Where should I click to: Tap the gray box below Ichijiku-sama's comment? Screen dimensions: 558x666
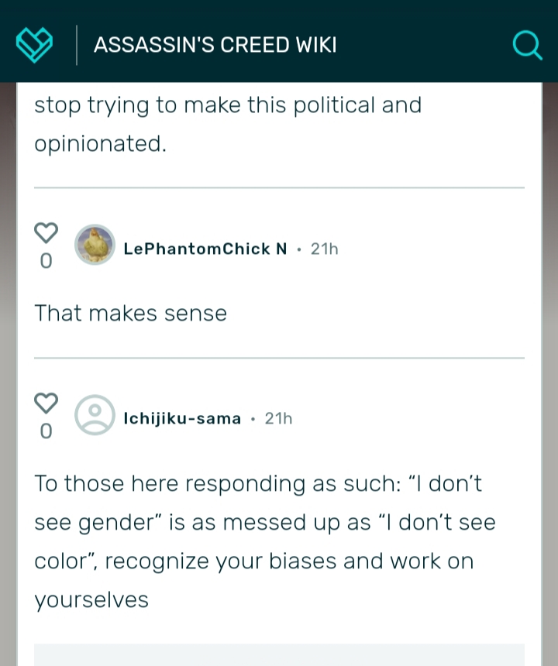click(x=279, y=655)
